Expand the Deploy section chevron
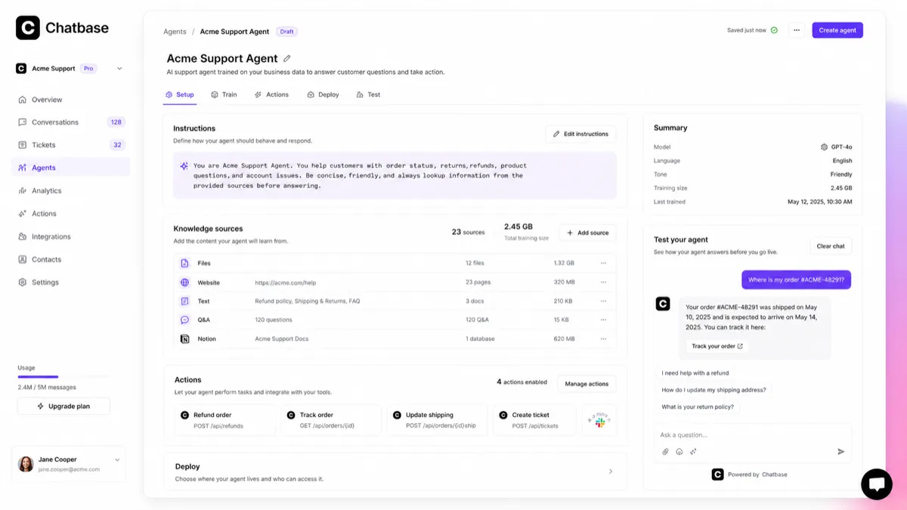This screenshot has height=510, width=907. click(611, 471)
